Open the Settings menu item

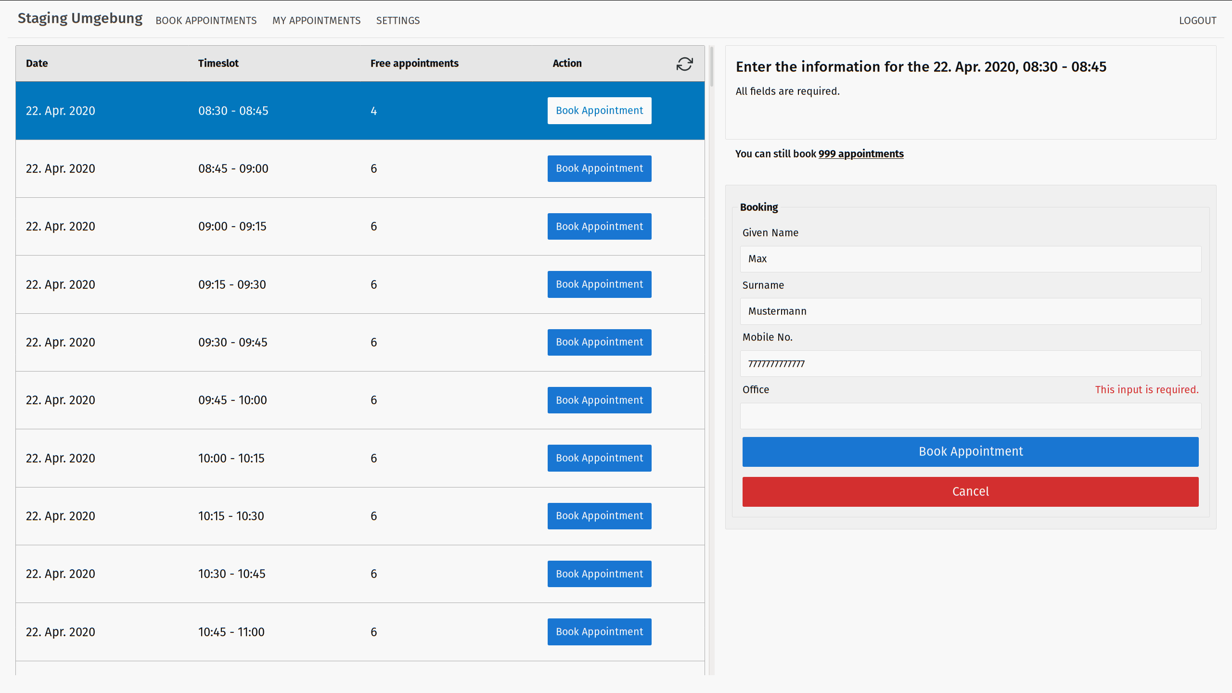[398, 21]
